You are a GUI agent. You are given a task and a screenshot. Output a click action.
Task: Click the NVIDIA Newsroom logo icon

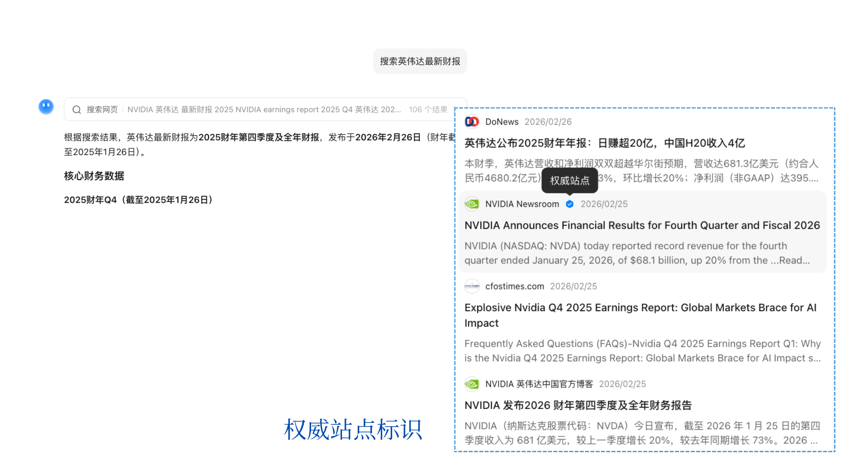point(472,204)
